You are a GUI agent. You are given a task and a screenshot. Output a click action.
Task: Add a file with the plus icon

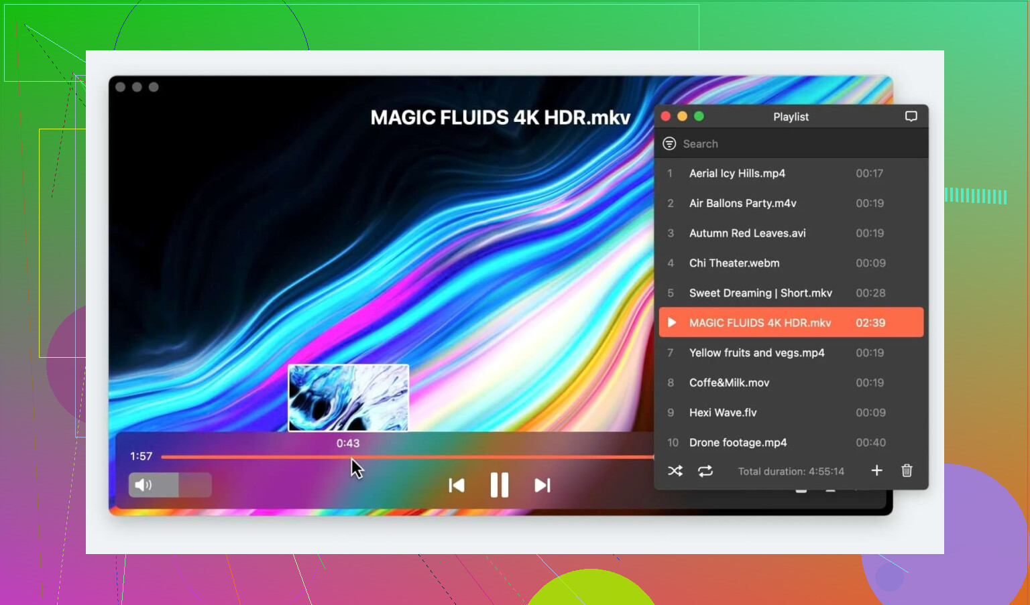[x=876, y=471]
